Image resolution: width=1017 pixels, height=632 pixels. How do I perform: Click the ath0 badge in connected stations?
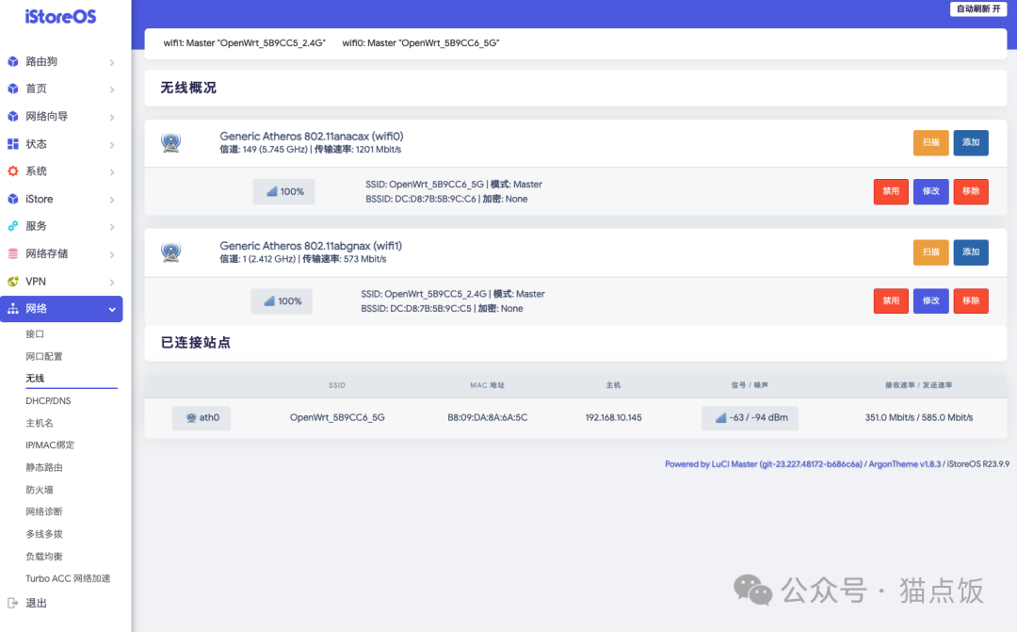(201, 417)
